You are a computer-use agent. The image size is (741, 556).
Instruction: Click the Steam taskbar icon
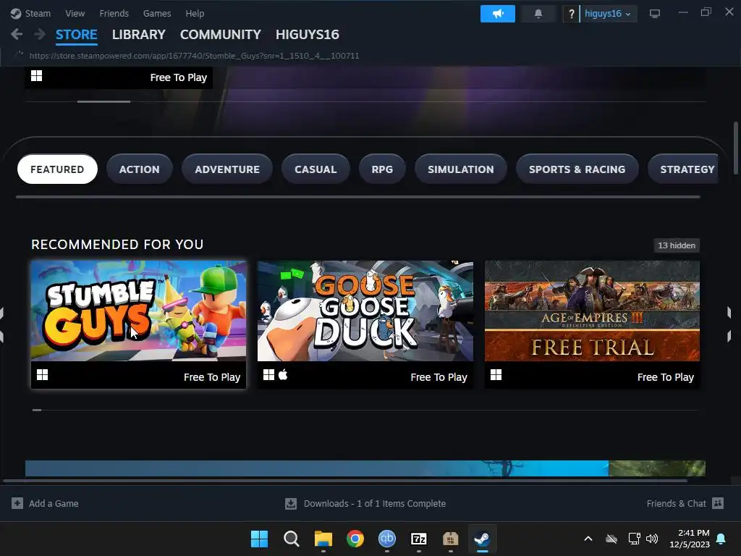coord(482,539)
